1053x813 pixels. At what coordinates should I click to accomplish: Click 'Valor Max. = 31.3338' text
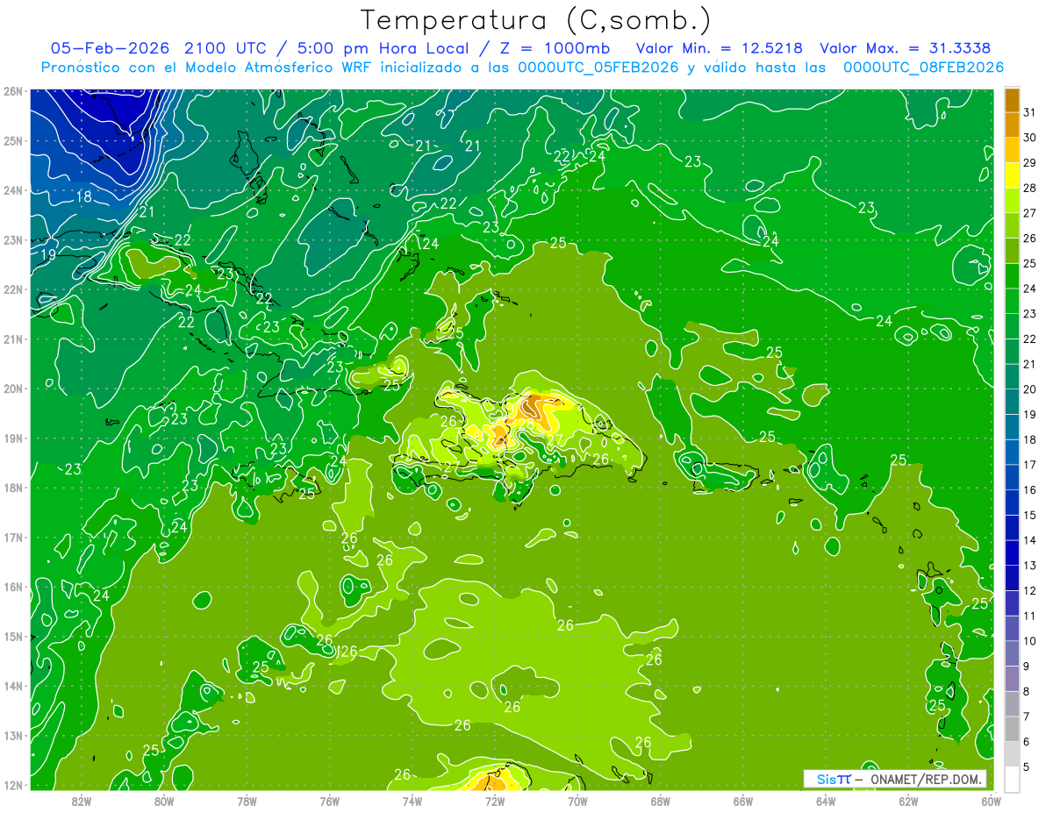tap(907, 47)
